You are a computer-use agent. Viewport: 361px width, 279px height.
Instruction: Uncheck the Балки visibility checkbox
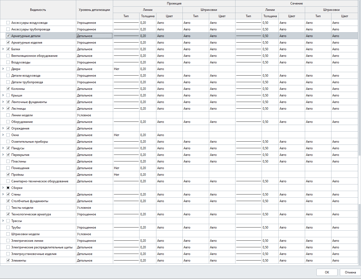[8, 49]
